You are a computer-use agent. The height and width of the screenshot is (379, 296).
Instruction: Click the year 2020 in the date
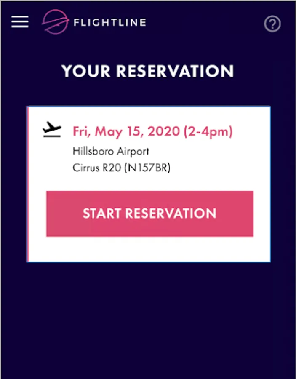coord(164,131)
